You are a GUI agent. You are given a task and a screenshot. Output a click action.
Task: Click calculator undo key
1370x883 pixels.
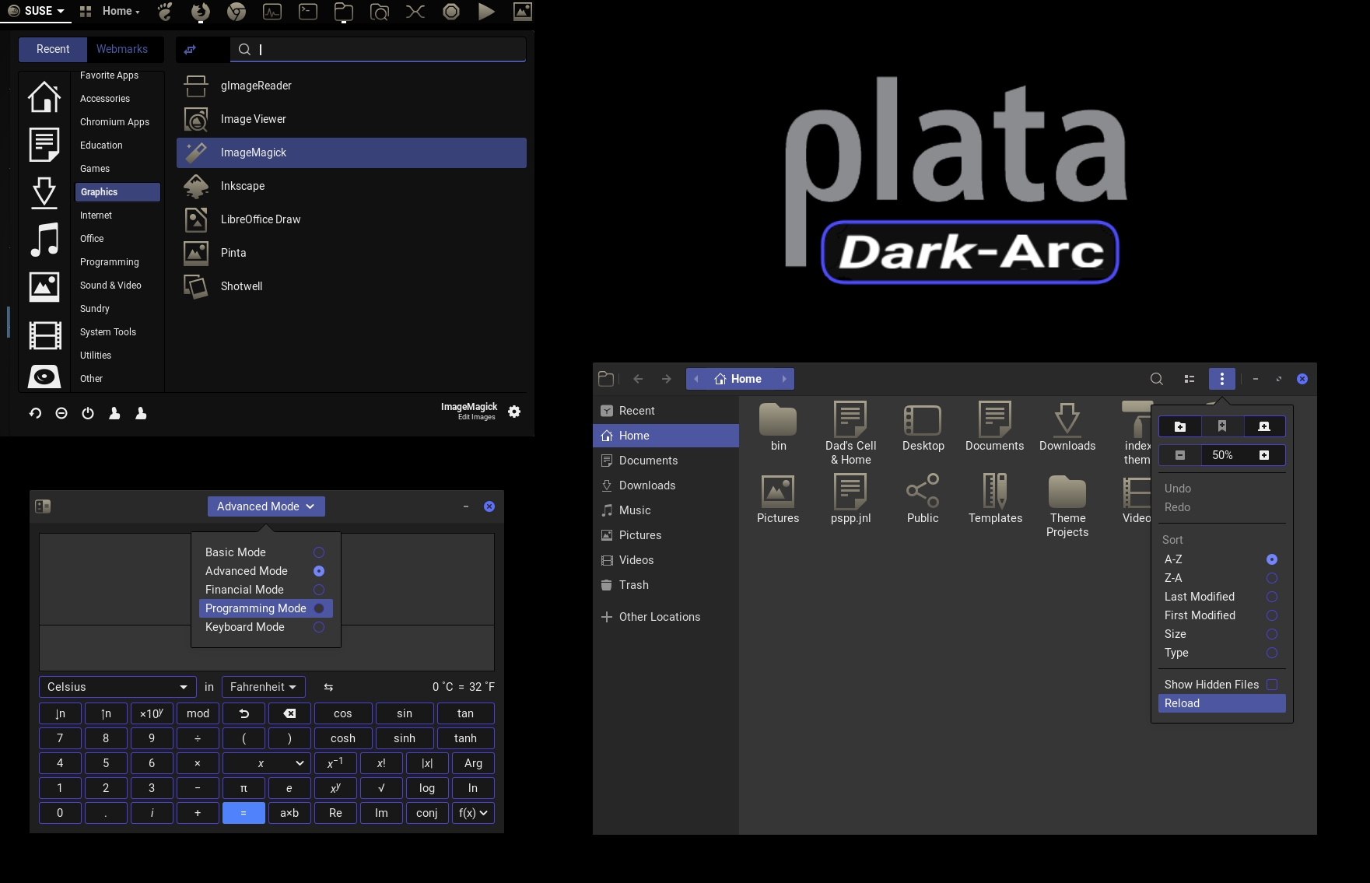pyautogui.click(x=244, y=713)
